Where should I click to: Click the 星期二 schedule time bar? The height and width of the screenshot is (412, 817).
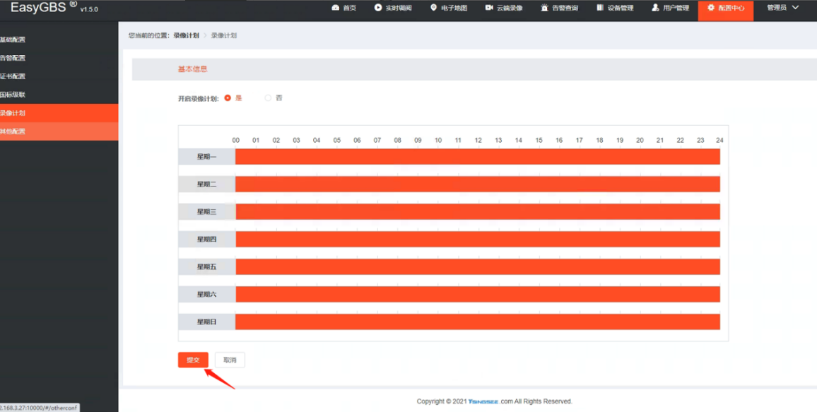[x=478, y=184]
